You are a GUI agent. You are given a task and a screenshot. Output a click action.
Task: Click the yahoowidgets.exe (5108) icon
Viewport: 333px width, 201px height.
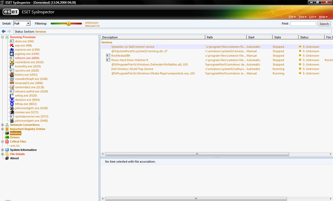click(12, 108)
